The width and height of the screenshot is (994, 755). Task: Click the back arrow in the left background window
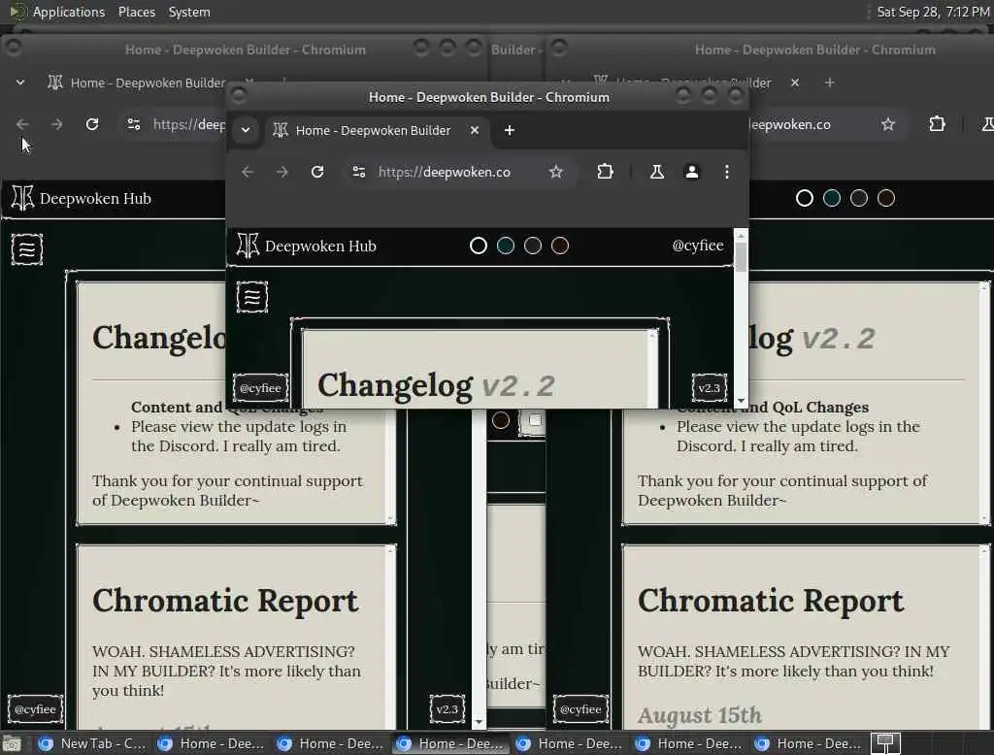[22, 124]
